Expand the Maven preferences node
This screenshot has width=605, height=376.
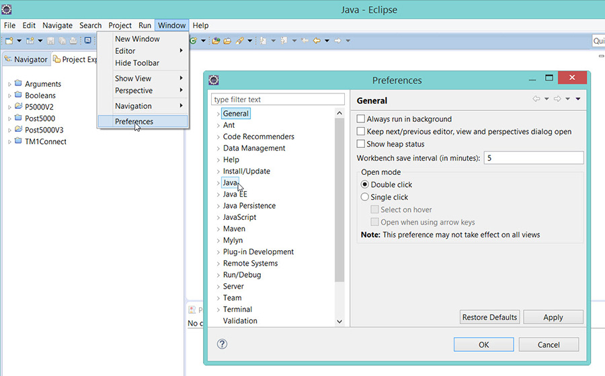click(x=218, y=229)
